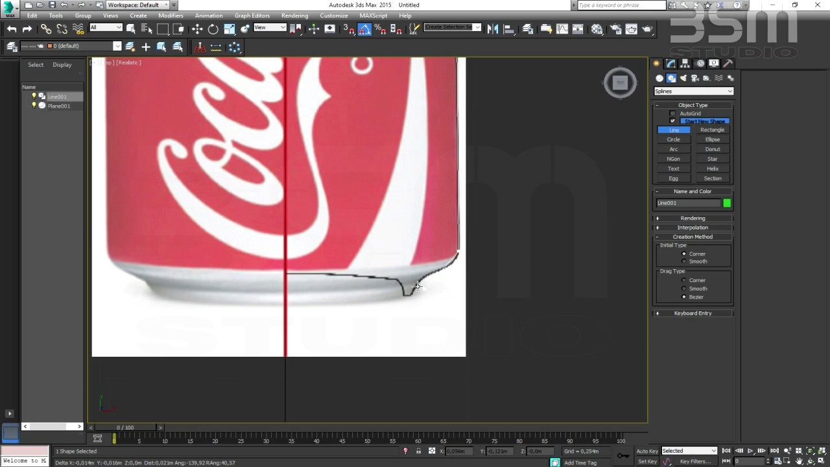Viewport: 830px width, 467px height.
Task: Activate the Select Object tool
Action: pos(131,29)
